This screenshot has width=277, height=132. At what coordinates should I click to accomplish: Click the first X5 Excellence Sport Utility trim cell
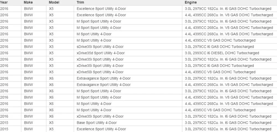[x=101, y=9]
